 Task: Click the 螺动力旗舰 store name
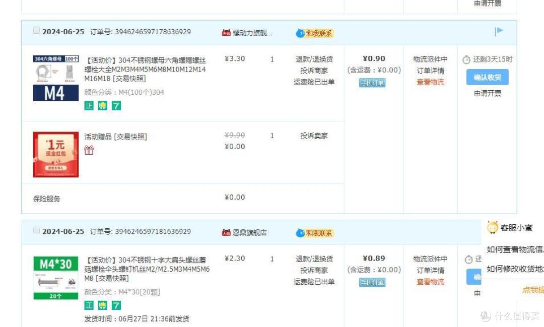pos(252,33)
